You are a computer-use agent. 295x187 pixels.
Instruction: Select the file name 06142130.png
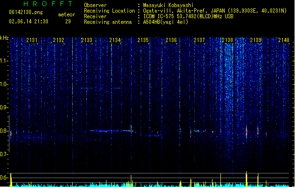coord(26,12)
